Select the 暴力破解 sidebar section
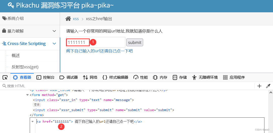Viewport: 273px width, 133px height. [30, 31]
